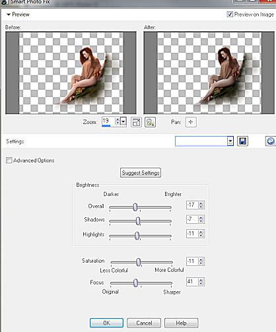Click the After preview image
276x332 pixels.
[209, 73]
